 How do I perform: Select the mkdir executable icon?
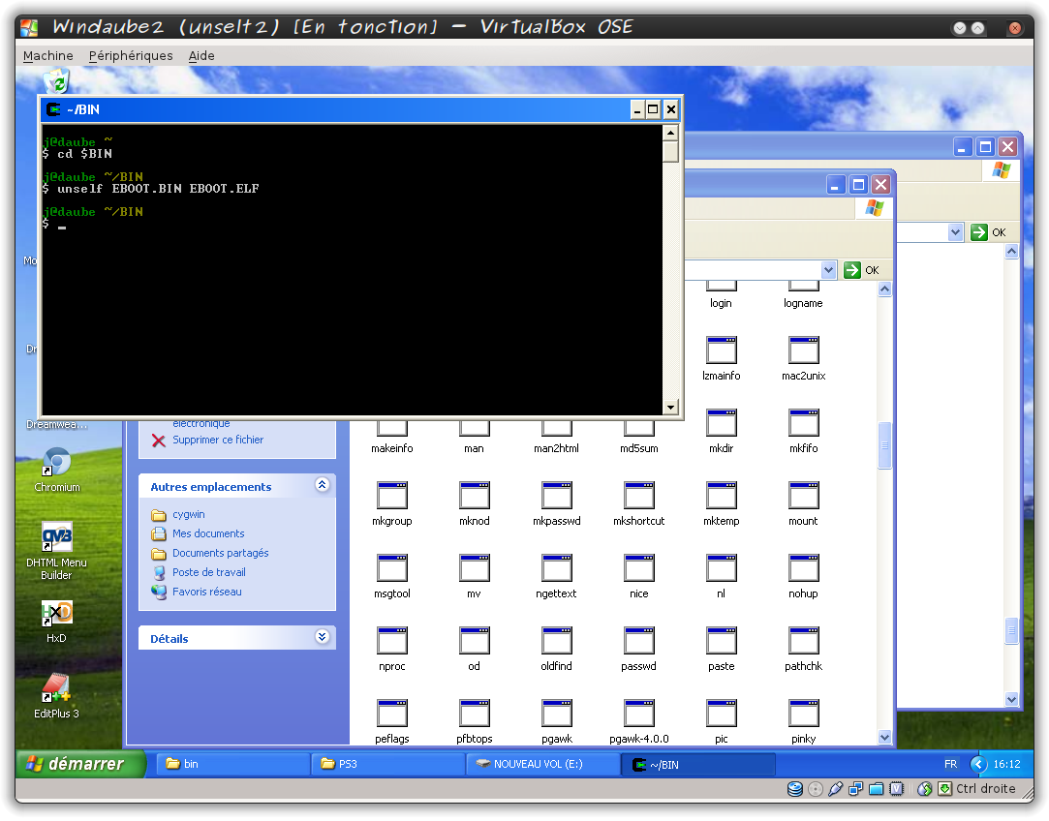[x=721, y=425]
